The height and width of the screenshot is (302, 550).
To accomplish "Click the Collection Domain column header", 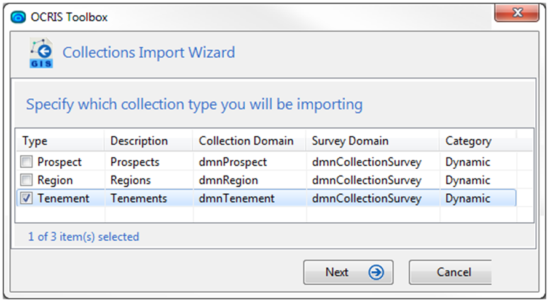I will tap(249, 141).
